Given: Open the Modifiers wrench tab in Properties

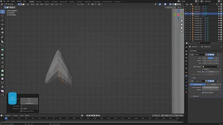Looking at the screenshot, I should point(186,76).
